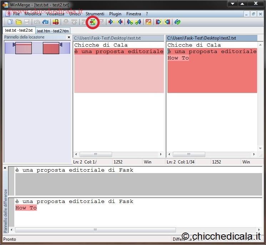This screenshot has width=266, height=245.
Task: Close the Pannello delle differenze pane
Action: point(5,168)
